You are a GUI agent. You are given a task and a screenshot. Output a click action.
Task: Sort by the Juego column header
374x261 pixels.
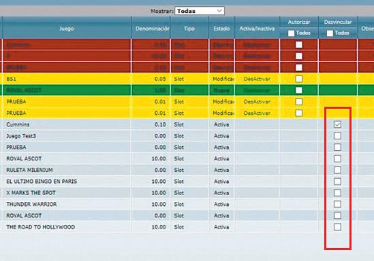(x=67, y=29)
